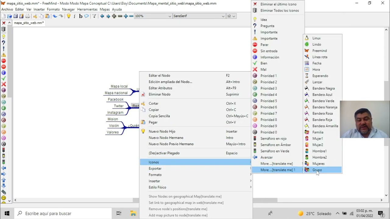The height and width of the screenshot is (219, 390).
Task: Click the smiley face icon in the left sidebar
Action: tap(4, 198)
